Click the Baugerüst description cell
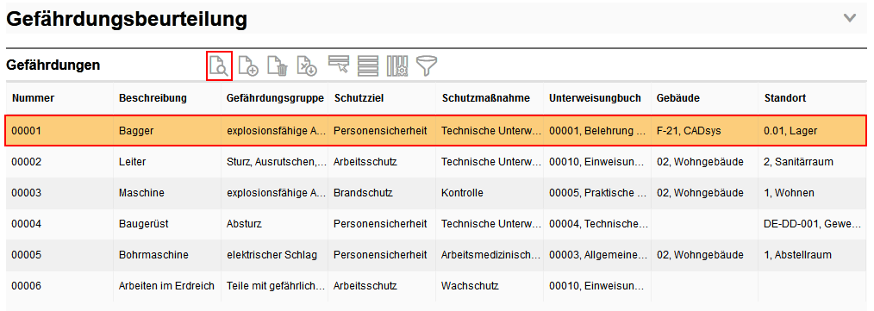Image resolution: width=874 pixels, height=311 pixels. 167,224
